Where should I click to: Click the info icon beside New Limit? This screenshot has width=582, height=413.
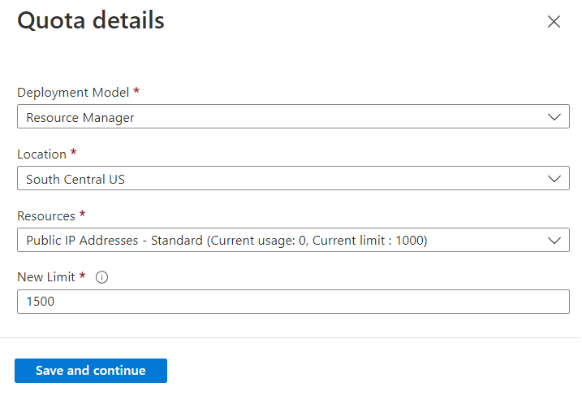pos(102,277)
